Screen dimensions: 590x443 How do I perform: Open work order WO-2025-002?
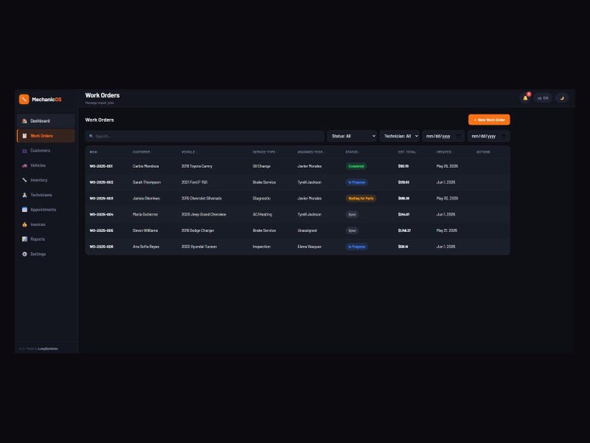click(x=101, y=182)
